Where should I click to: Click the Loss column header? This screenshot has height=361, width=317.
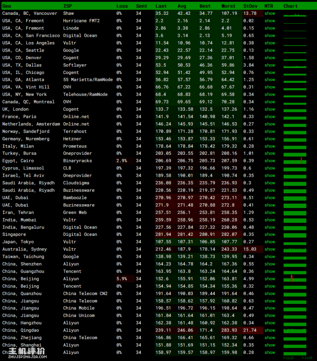[122, 6]
